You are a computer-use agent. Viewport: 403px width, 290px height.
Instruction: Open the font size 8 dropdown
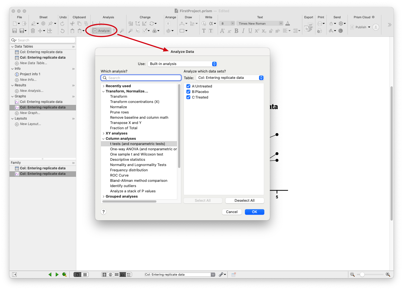pos(227,24)
